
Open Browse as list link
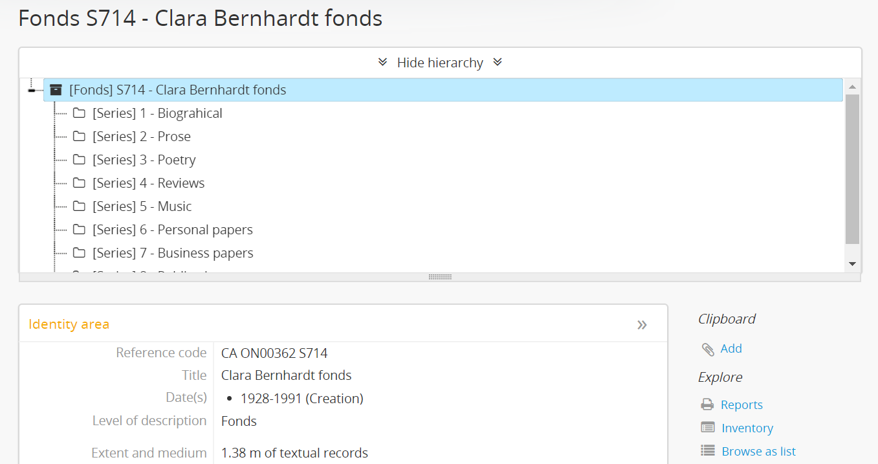pyautogui.click(x=758, y=451)
